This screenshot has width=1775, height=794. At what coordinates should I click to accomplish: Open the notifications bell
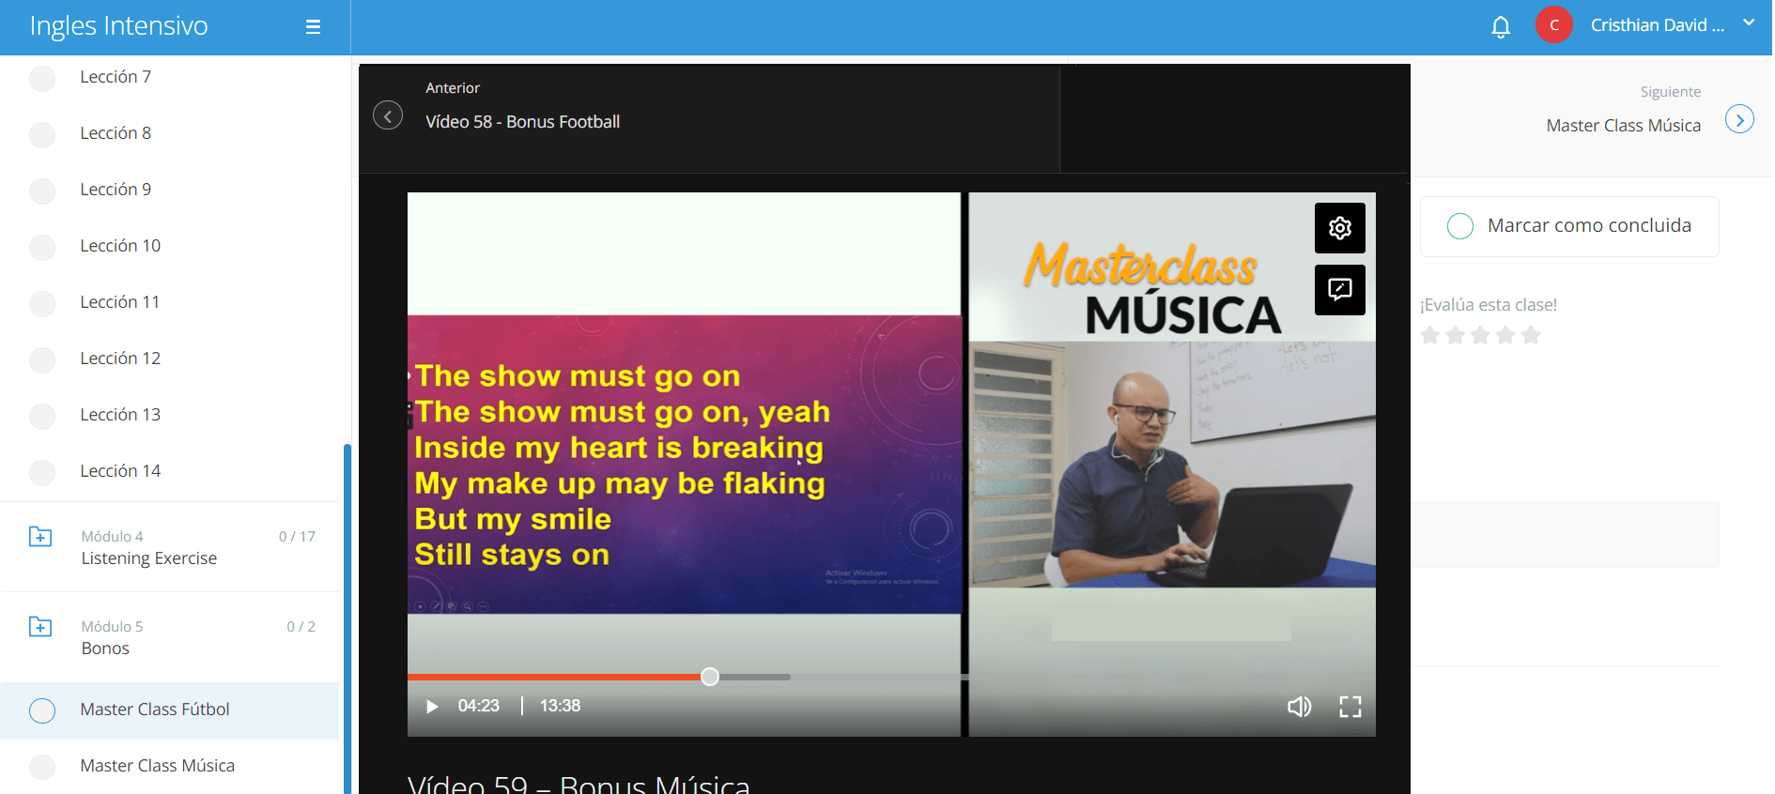[x=1501, y=26]
